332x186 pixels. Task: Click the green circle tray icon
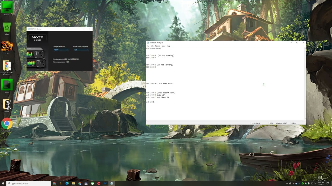tap(303, 183)
